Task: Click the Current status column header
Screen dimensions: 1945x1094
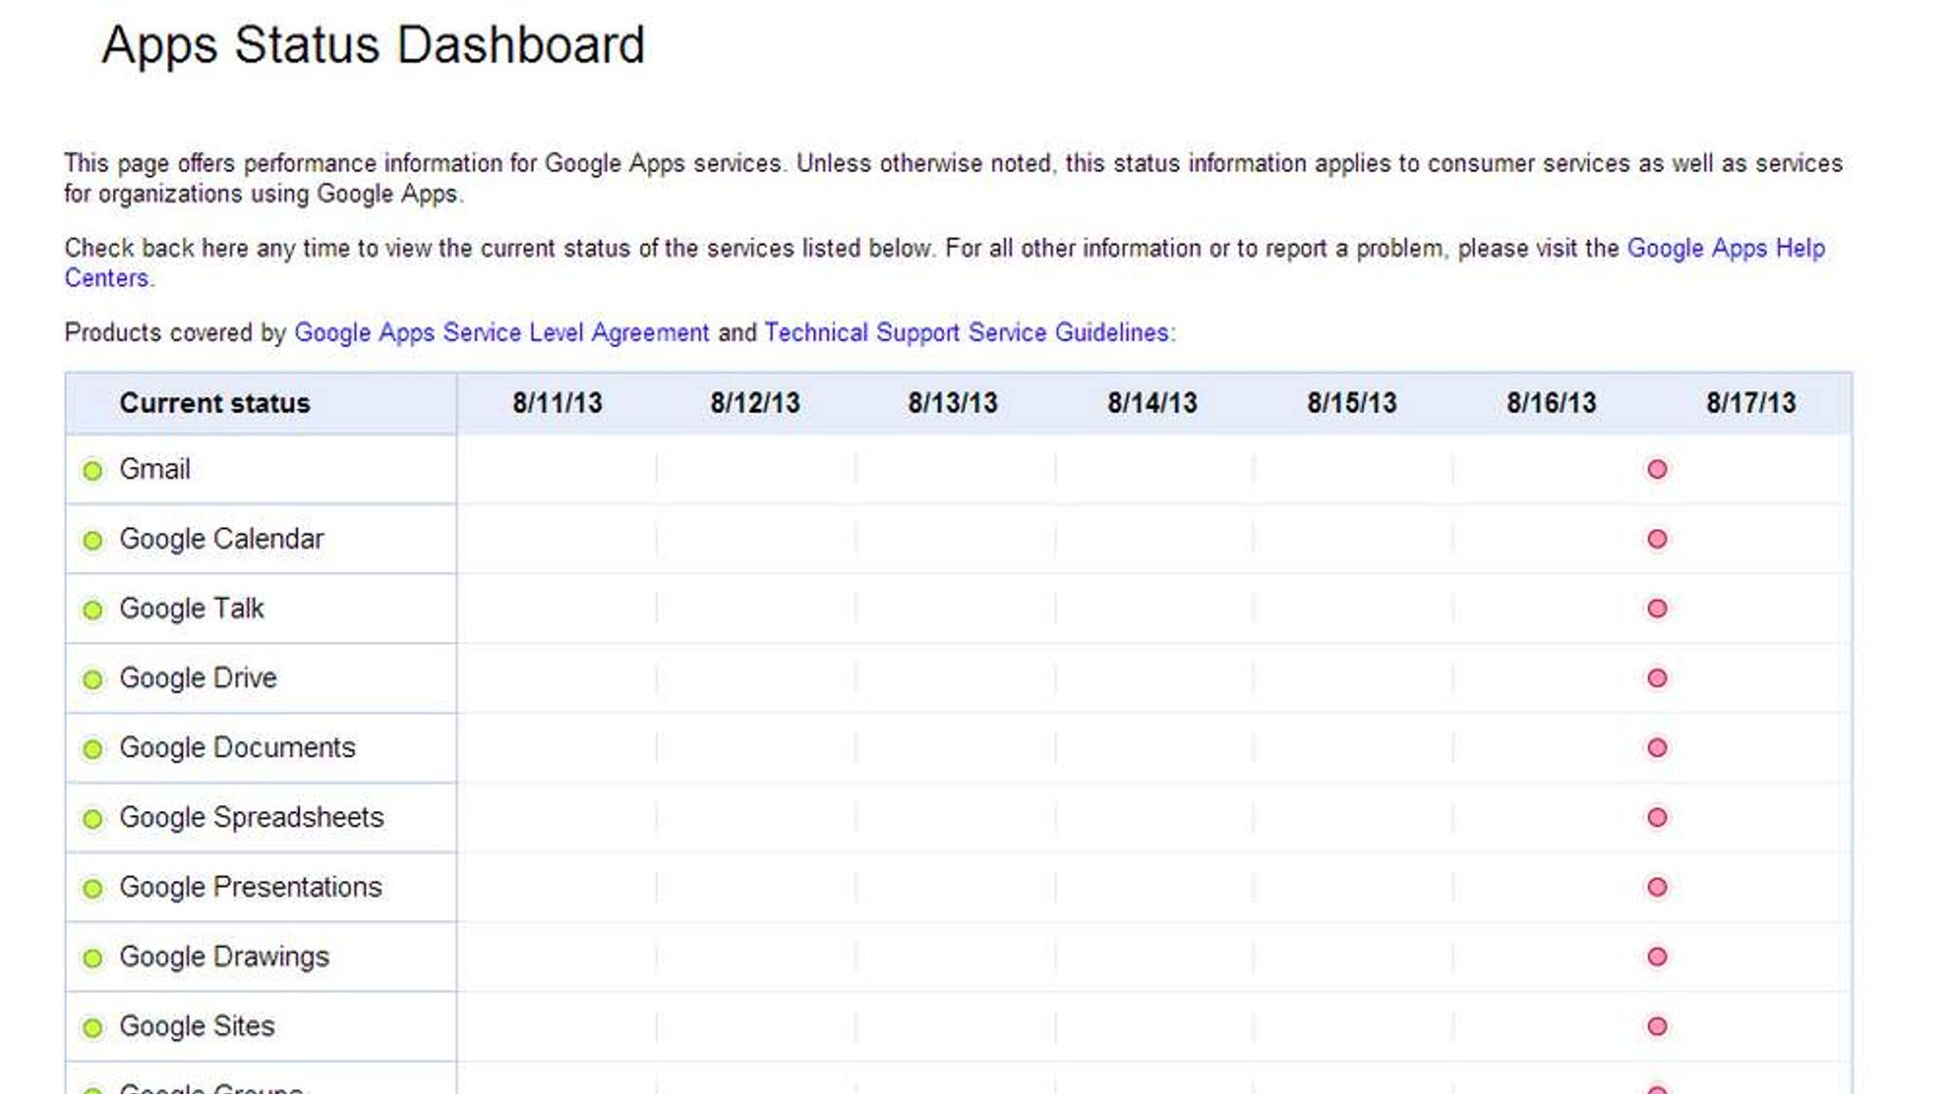Action: click(215, 404)
